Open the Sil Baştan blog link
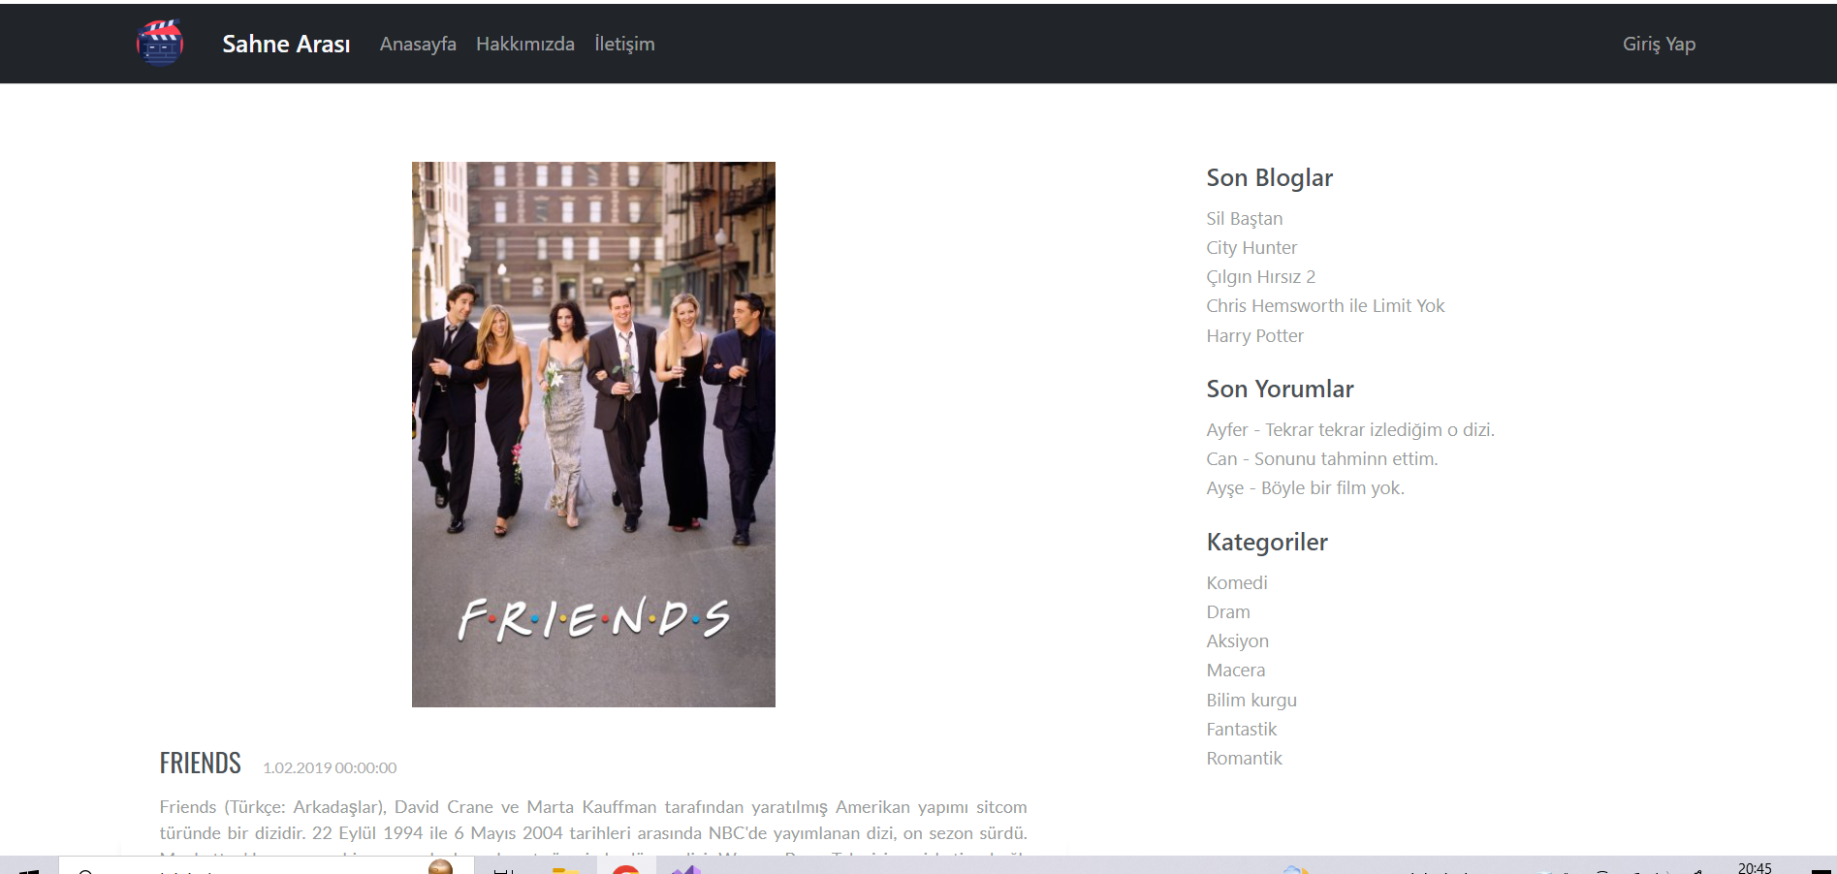1837x874 pixels. 1244,219
